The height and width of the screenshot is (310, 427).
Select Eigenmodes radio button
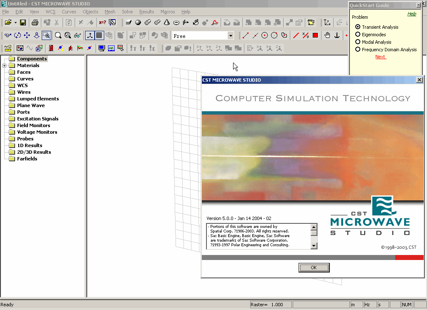[x=358, y=34]
